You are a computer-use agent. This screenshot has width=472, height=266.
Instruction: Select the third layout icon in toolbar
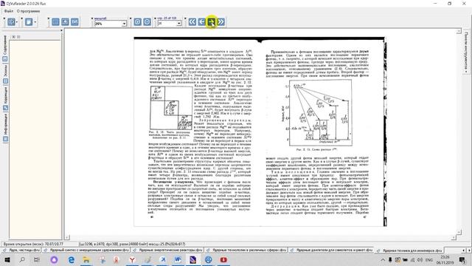point(74,22)
